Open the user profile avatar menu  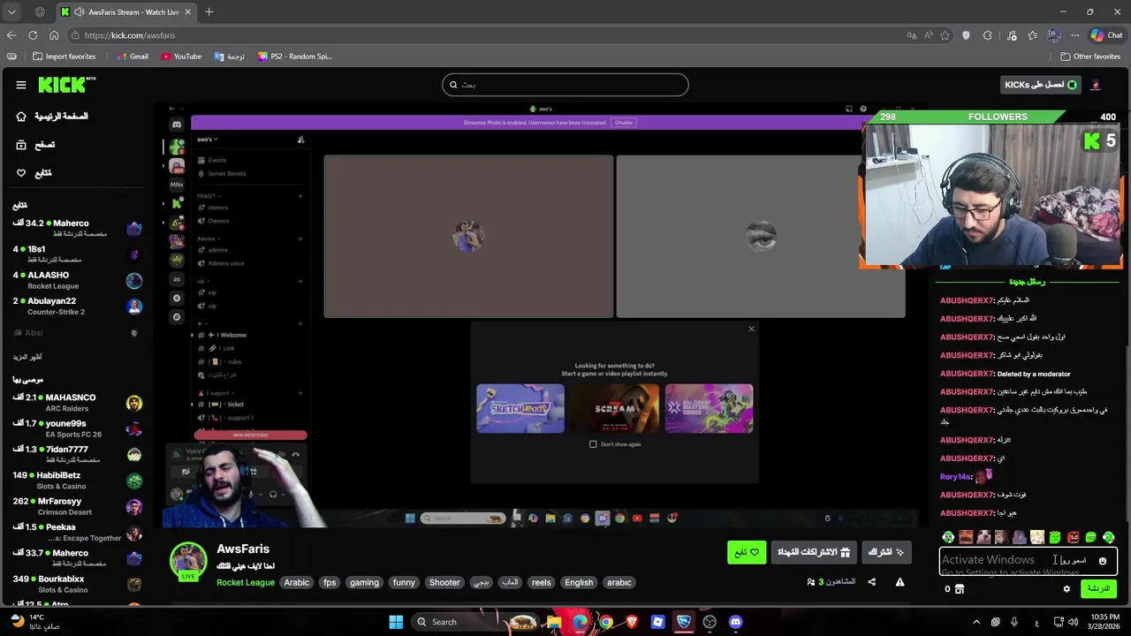click(1096, 85)
